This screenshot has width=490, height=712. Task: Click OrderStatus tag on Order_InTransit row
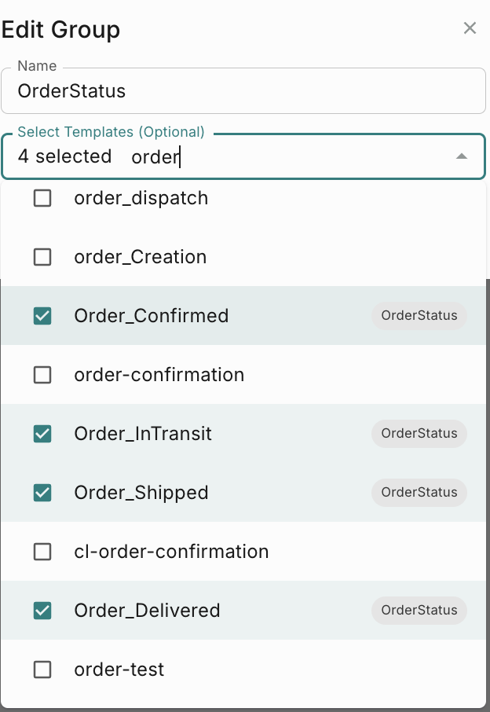point(419,434)
